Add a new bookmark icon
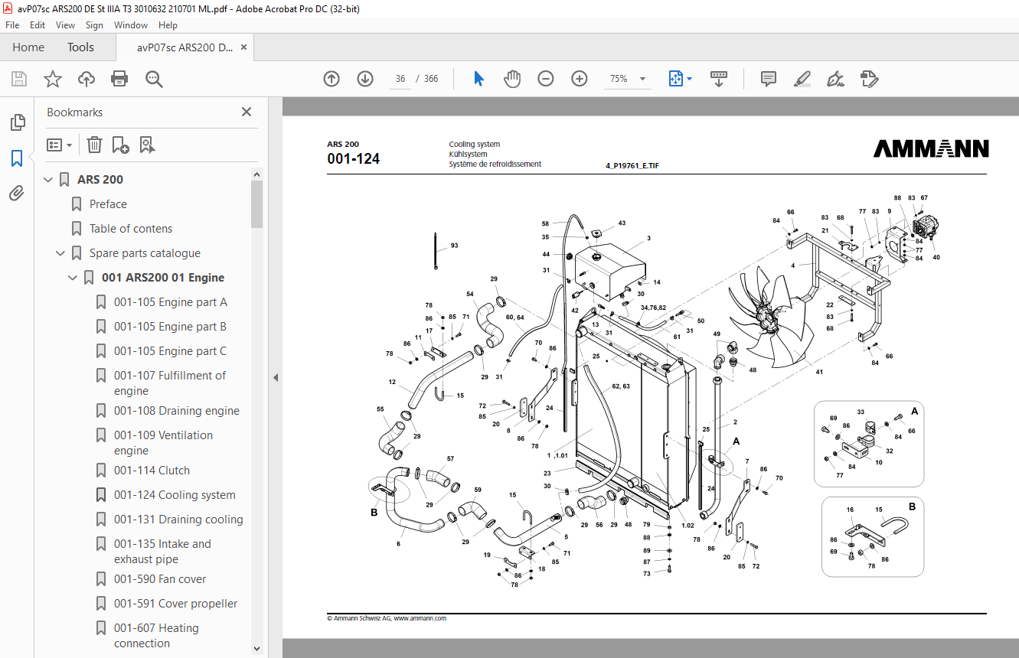The width and height of the screenshot is (1019, 658). [x=120, y=145]
